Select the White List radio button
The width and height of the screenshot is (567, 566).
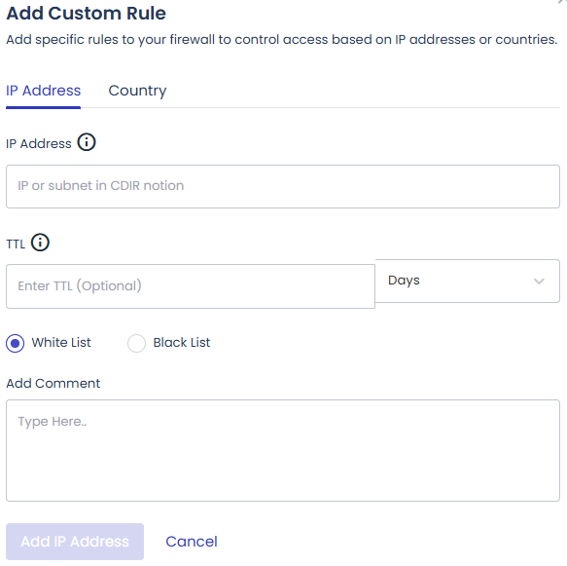click(x=16, y=343)
